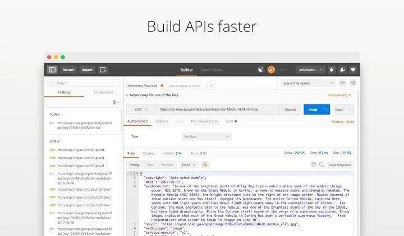Collapse JSON at line 1 arrow
404x236 pixels.
(x=137, y=173)
